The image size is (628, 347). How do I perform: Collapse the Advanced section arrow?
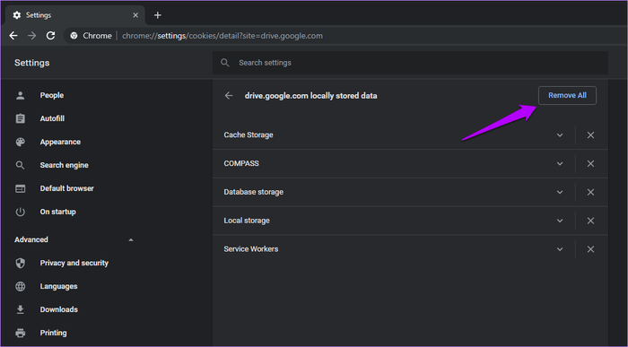point(131,239)
